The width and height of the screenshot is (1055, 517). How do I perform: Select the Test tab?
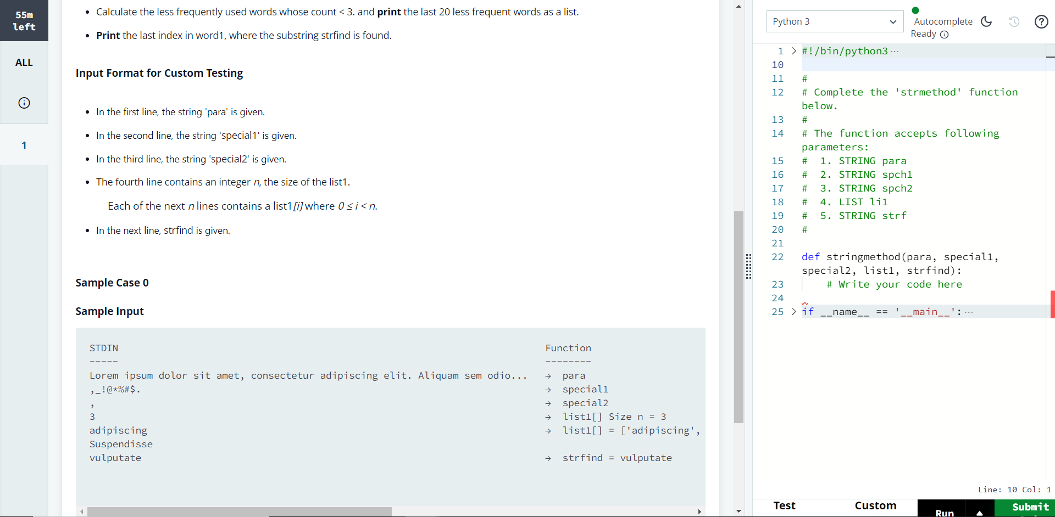click(784, 505)
